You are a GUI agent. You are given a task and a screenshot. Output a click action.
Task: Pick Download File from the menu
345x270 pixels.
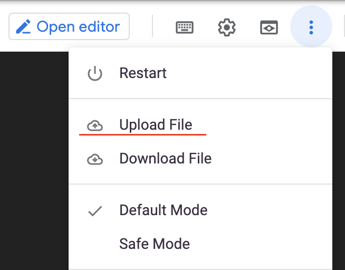(x=165, y=158)
